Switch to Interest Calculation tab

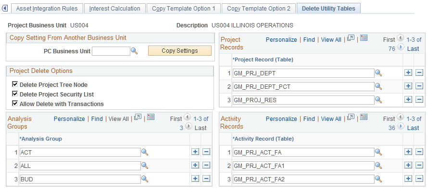[114, 9]
